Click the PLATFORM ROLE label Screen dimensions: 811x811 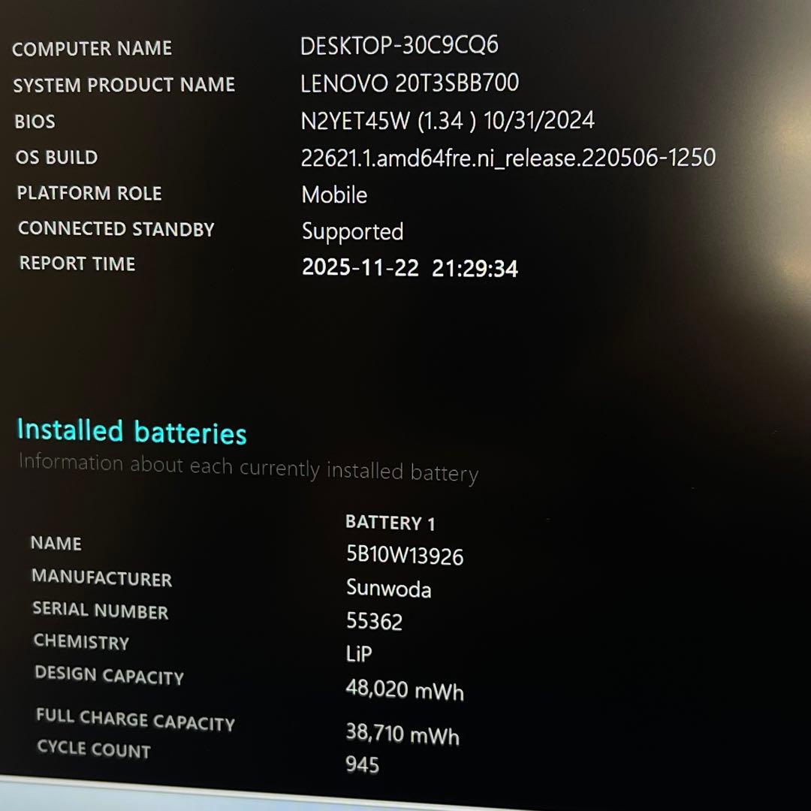pos(88,193)
